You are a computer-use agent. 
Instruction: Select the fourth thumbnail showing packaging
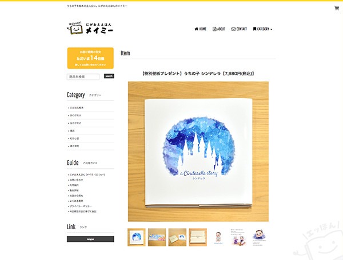(198, 237)
